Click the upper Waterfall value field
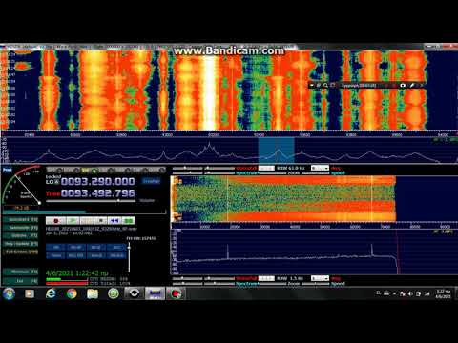 point(266,168)
